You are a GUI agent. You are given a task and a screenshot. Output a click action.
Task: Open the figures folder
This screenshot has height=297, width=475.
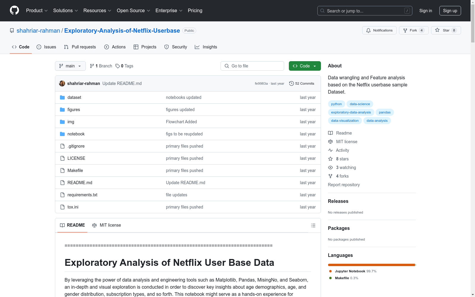pos(74,110)
